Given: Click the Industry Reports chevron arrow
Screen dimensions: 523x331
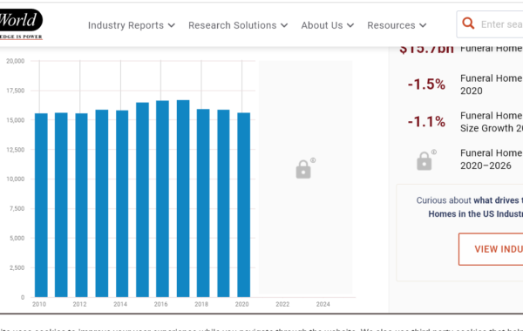Looking at the screenshot, I should click(x=172, y=25).
